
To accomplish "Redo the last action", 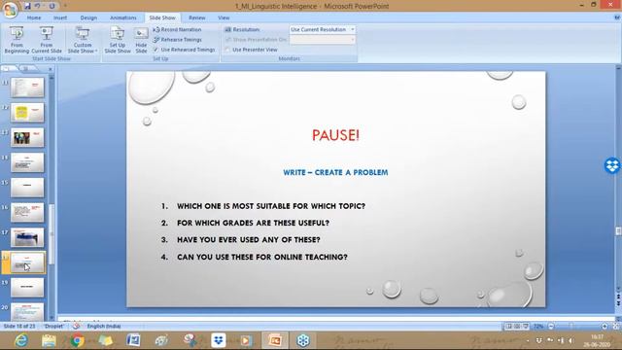I will coord(52,6).
